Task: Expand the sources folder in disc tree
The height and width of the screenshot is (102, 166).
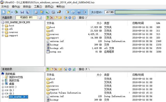Action: (3, 32)
